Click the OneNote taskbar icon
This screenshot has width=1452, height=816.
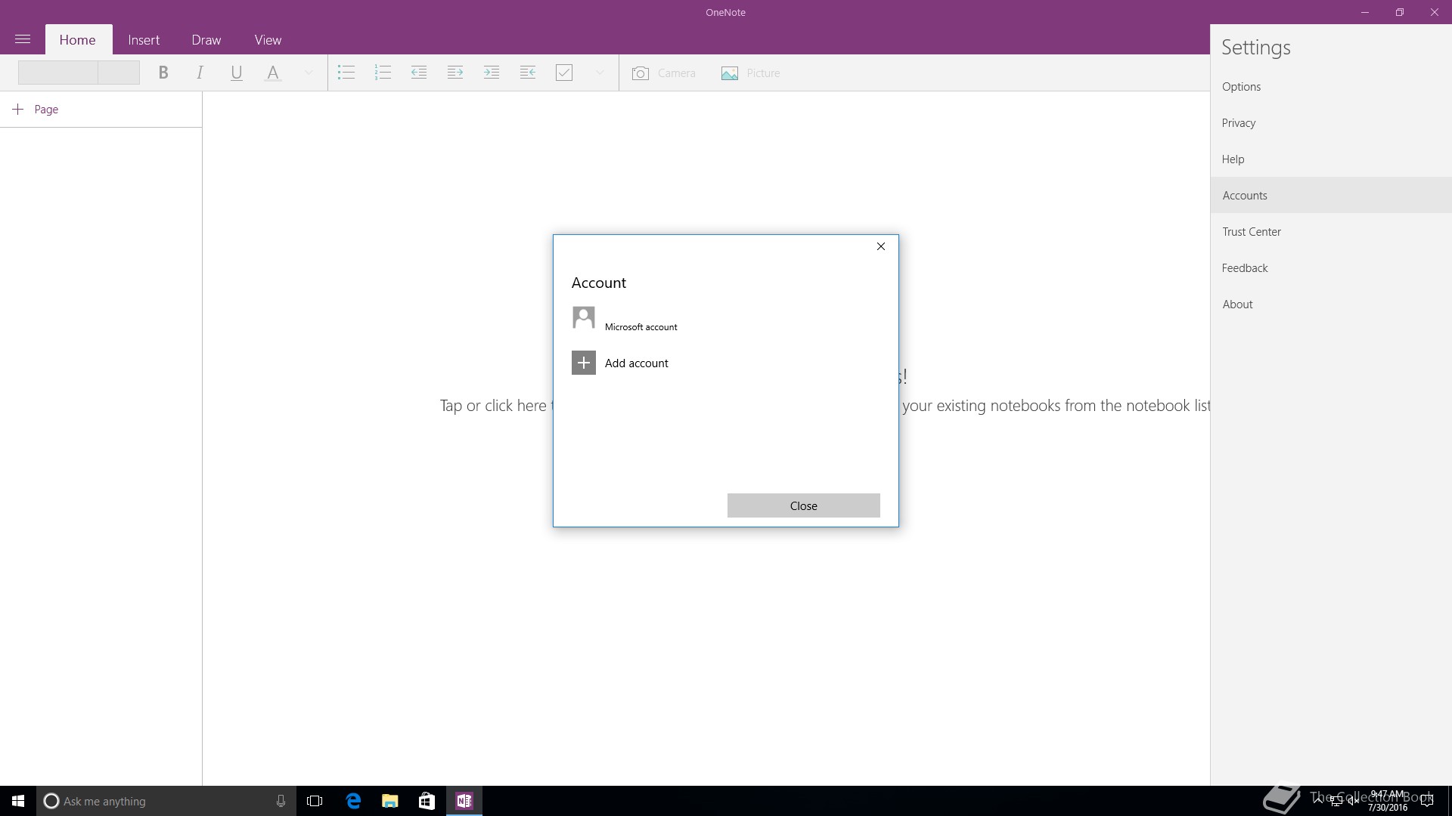[464, 801]
